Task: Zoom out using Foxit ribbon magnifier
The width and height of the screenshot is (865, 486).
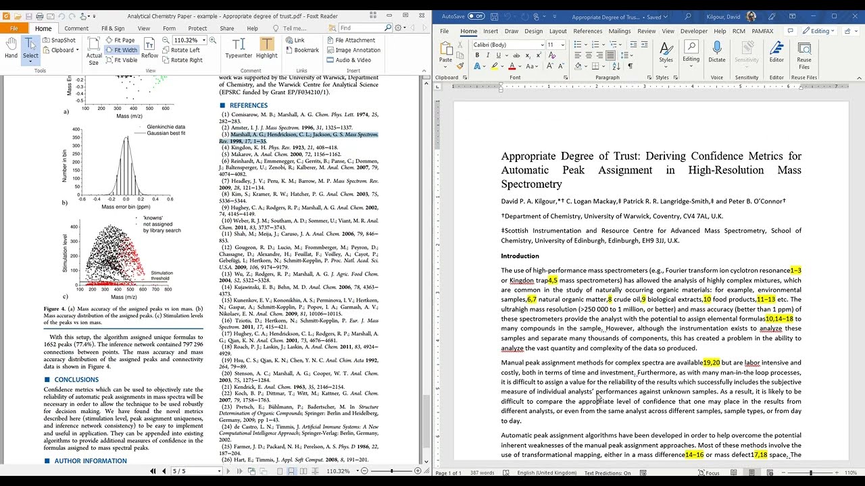Action: (166, 40)
